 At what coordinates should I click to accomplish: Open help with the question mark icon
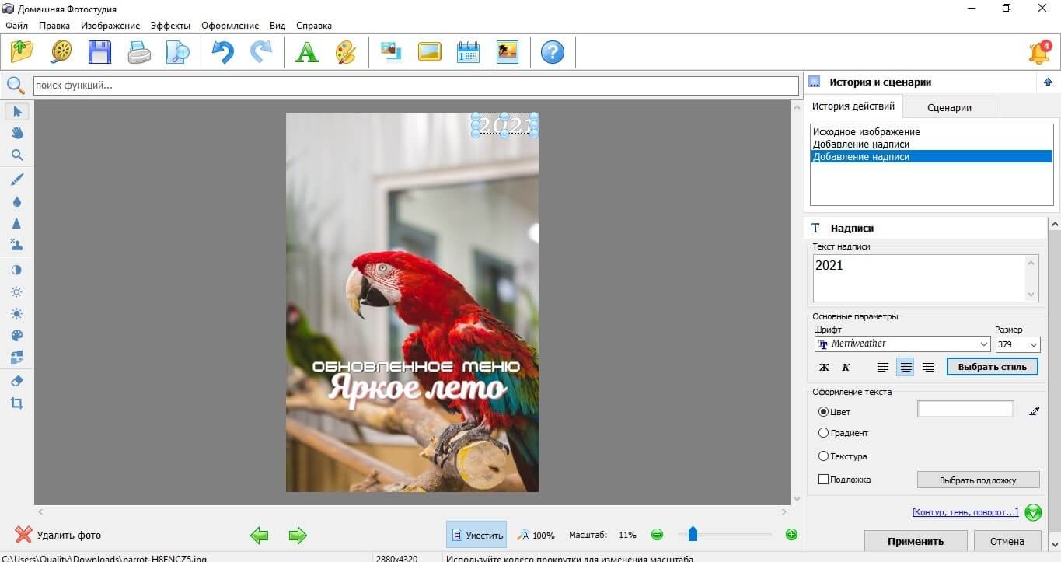553,52
